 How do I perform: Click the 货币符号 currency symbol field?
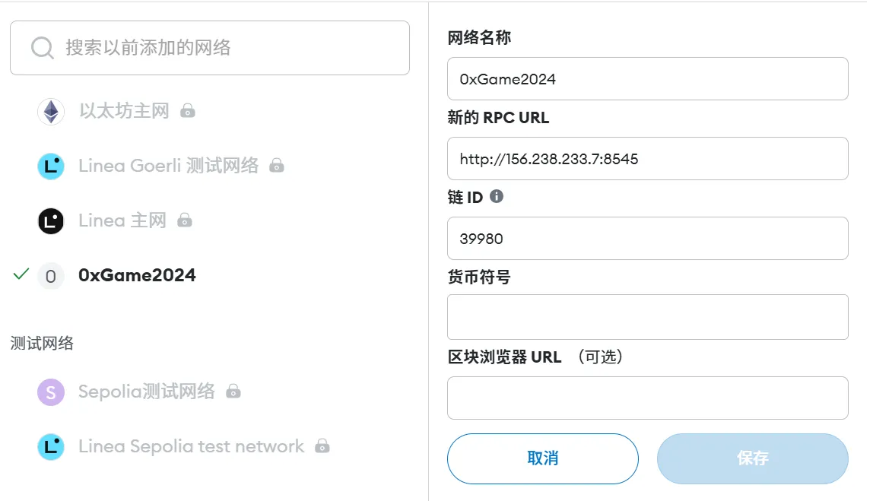(x=647, y=317)
